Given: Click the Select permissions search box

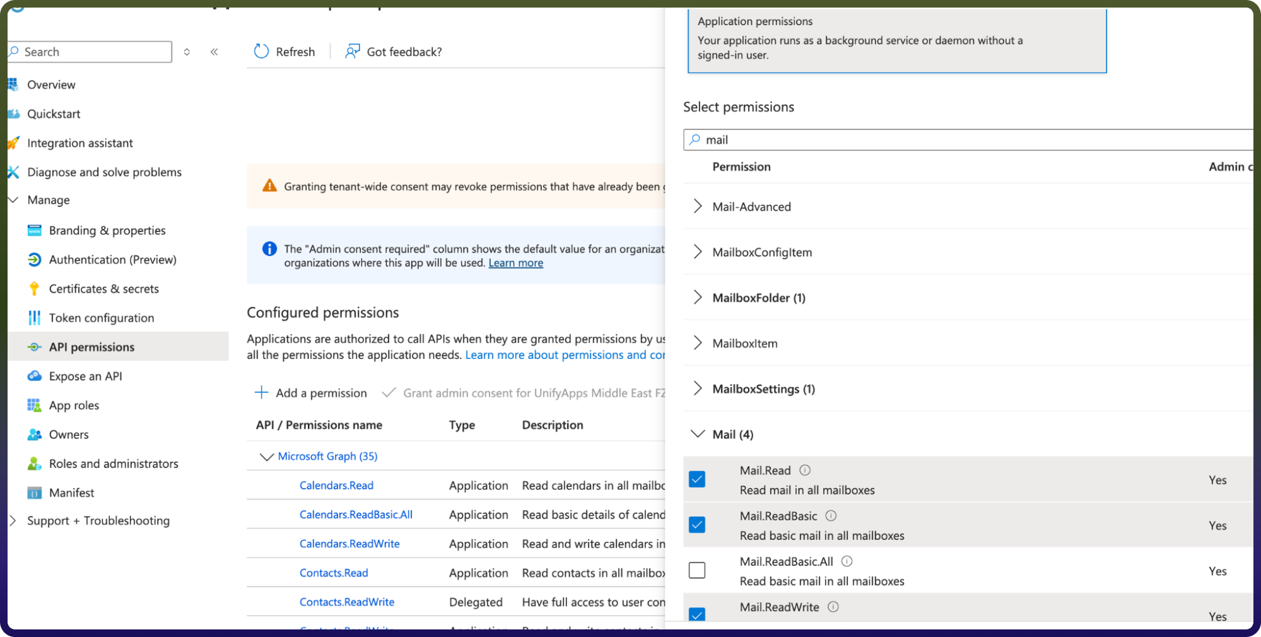Looking at the screenshot, I should pos(968,139).
